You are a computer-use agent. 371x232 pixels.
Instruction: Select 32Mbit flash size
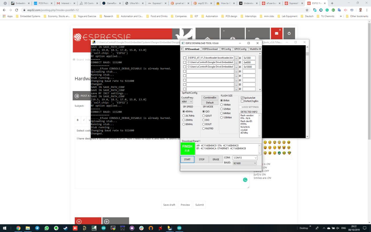point(222,109)
